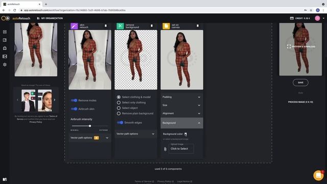Open a new browser tab
This screenshot has width=327, height=184.
pos(46,4)
